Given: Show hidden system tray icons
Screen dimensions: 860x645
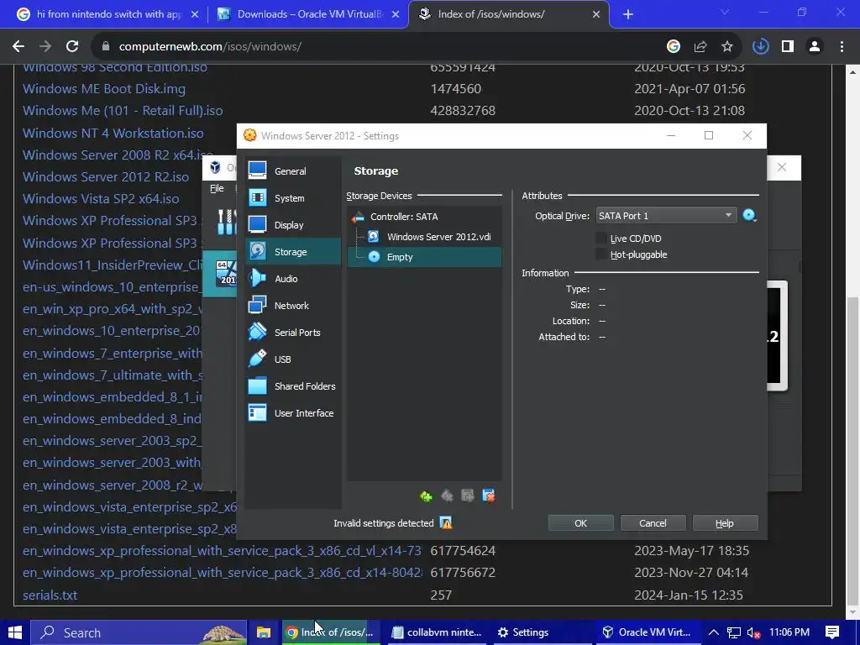Looking at the screenshot, I should click(x=714, y=632).
